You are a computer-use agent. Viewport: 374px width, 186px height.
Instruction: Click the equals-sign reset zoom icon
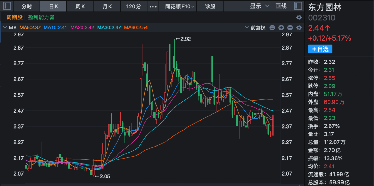(x=272, y=28)
